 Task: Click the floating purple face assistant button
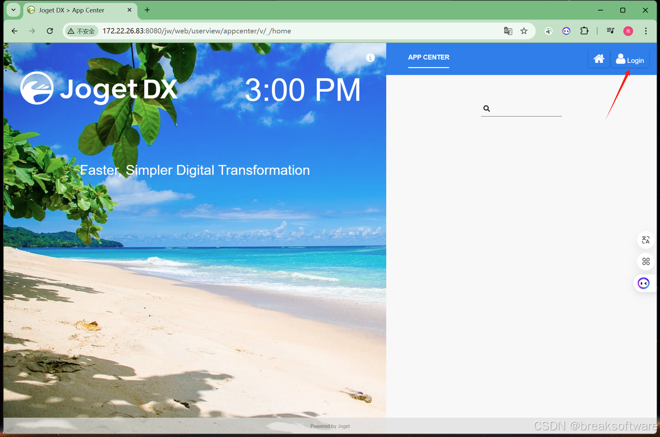click(643, 283)
